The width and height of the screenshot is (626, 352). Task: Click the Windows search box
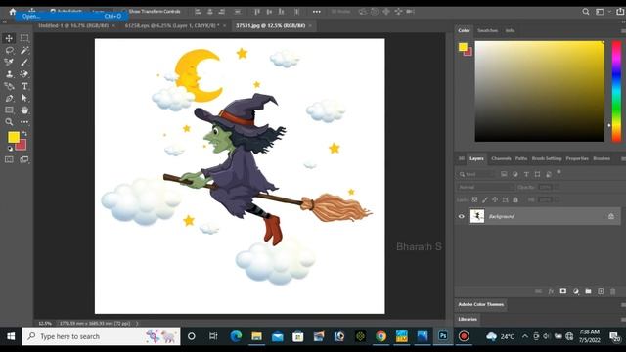click(x=102, y=336)
